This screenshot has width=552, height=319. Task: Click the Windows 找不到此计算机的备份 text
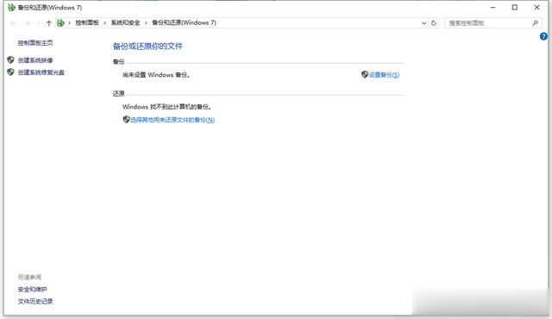[166, 107]
